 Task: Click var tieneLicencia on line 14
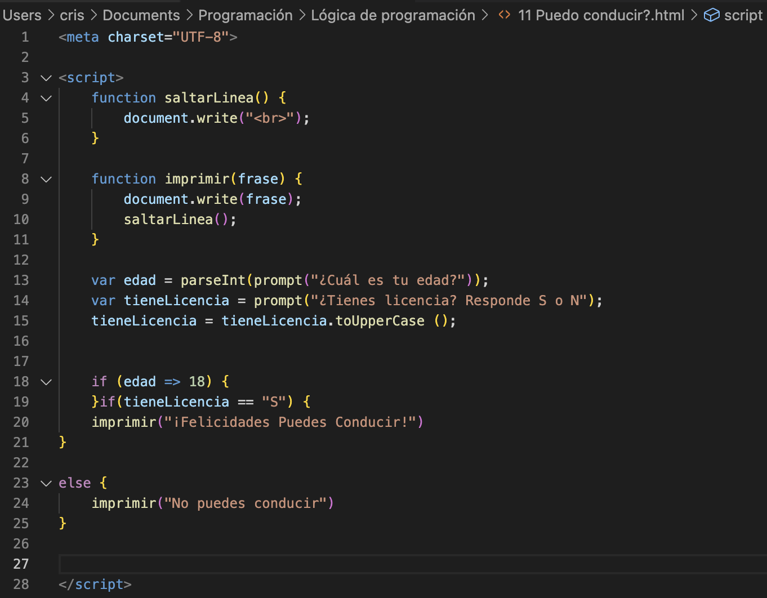coord(160,301)
